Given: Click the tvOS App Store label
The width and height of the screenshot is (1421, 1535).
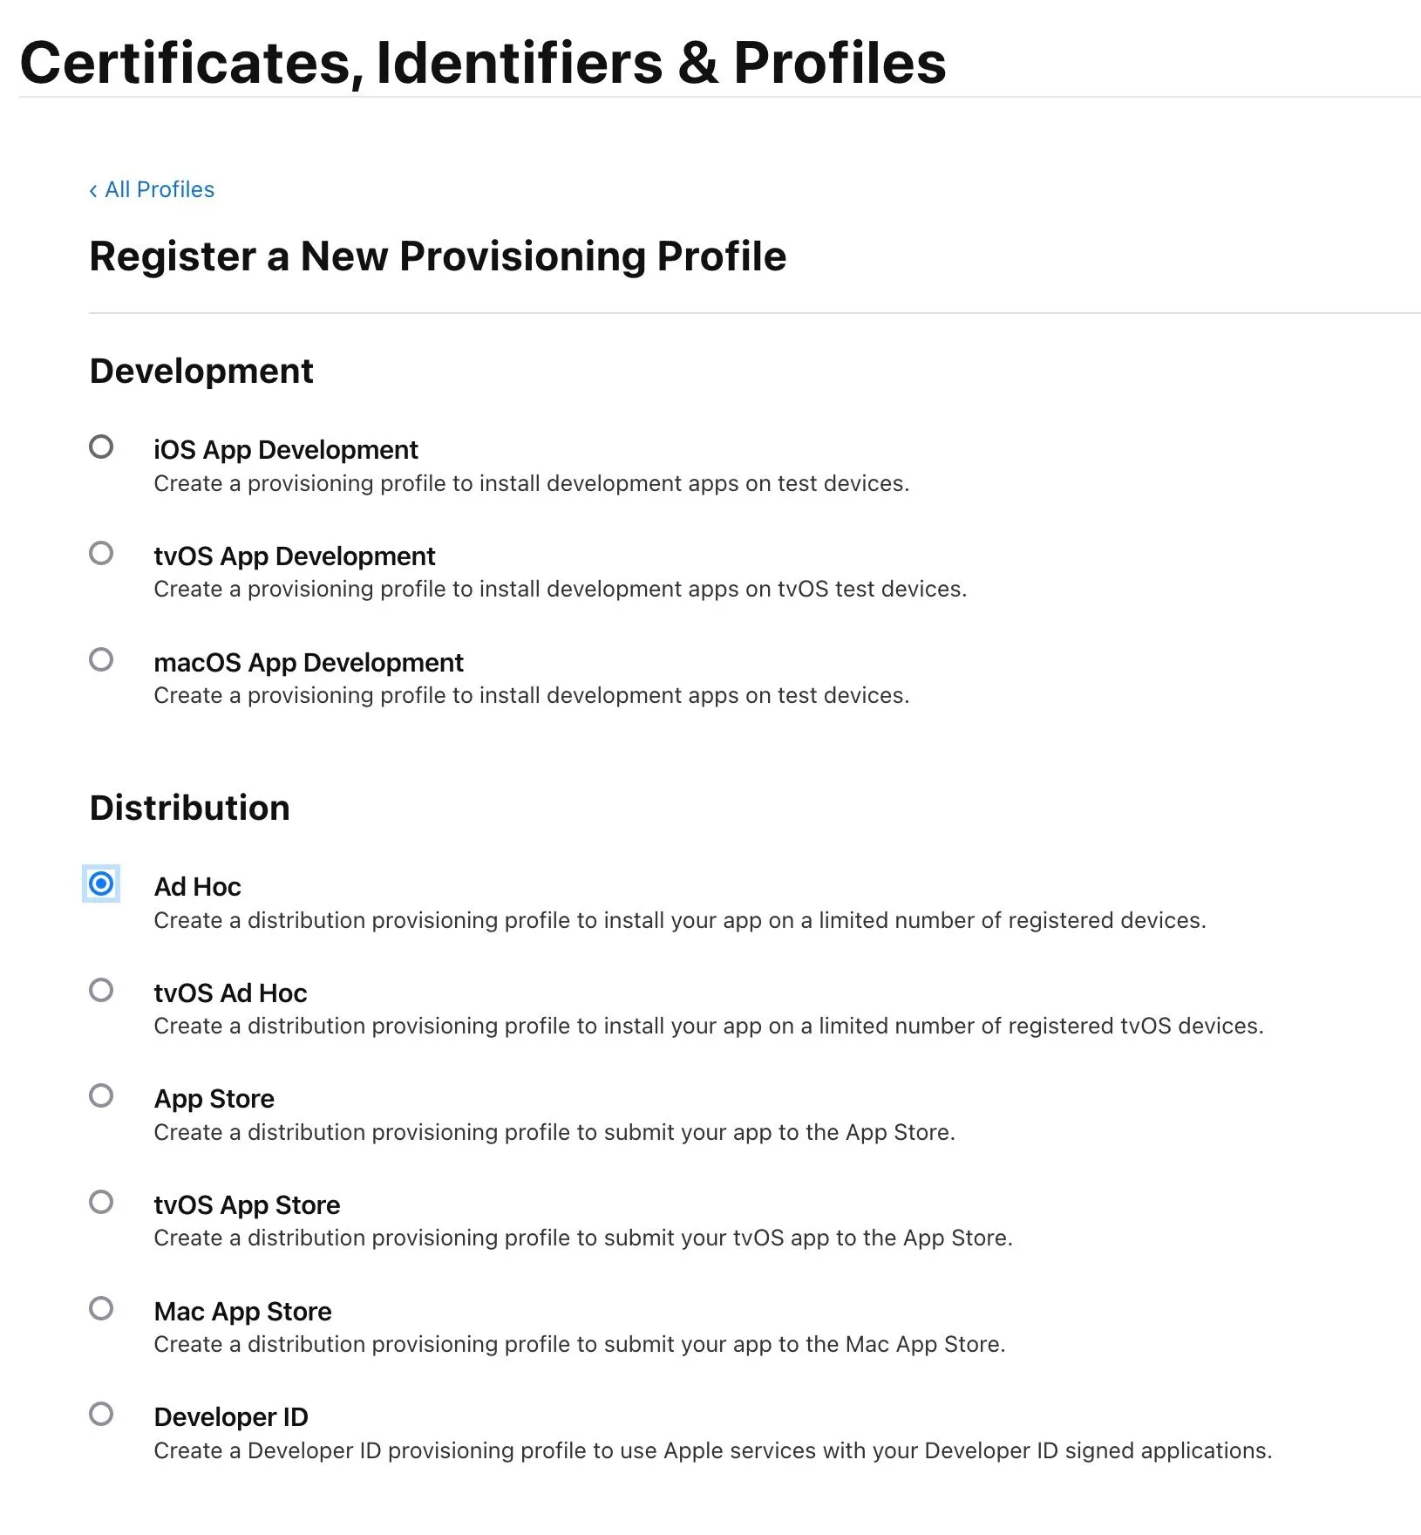Looking at the screenshot, I should (247, 1205).
